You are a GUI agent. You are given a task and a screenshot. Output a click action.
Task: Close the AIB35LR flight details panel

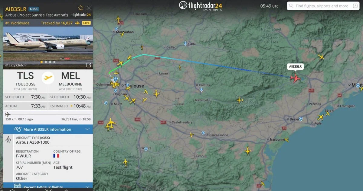coord(89,8)
